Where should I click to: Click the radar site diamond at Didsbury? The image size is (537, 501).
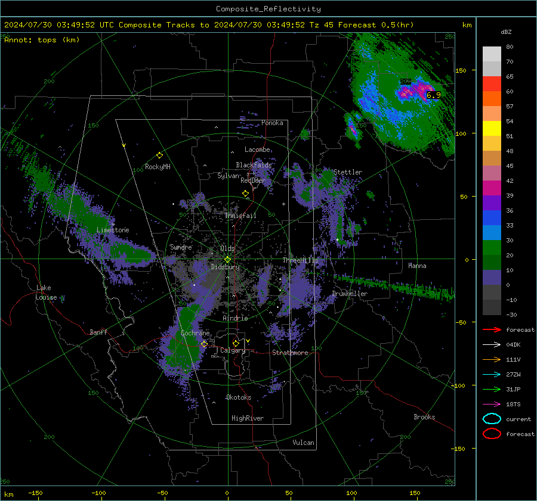[227, 259]
